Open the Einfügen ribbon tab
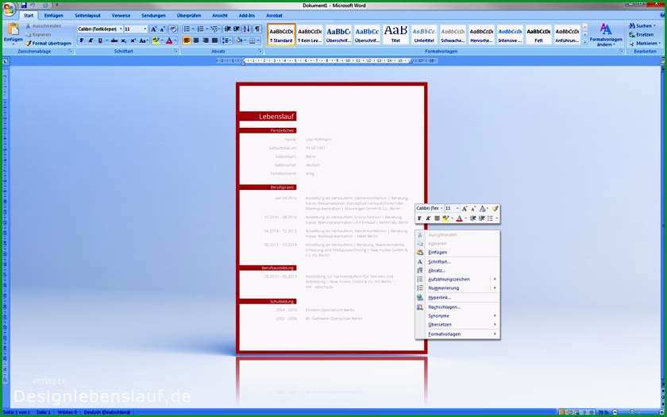The image size is (667, 417). coord(54,16)
